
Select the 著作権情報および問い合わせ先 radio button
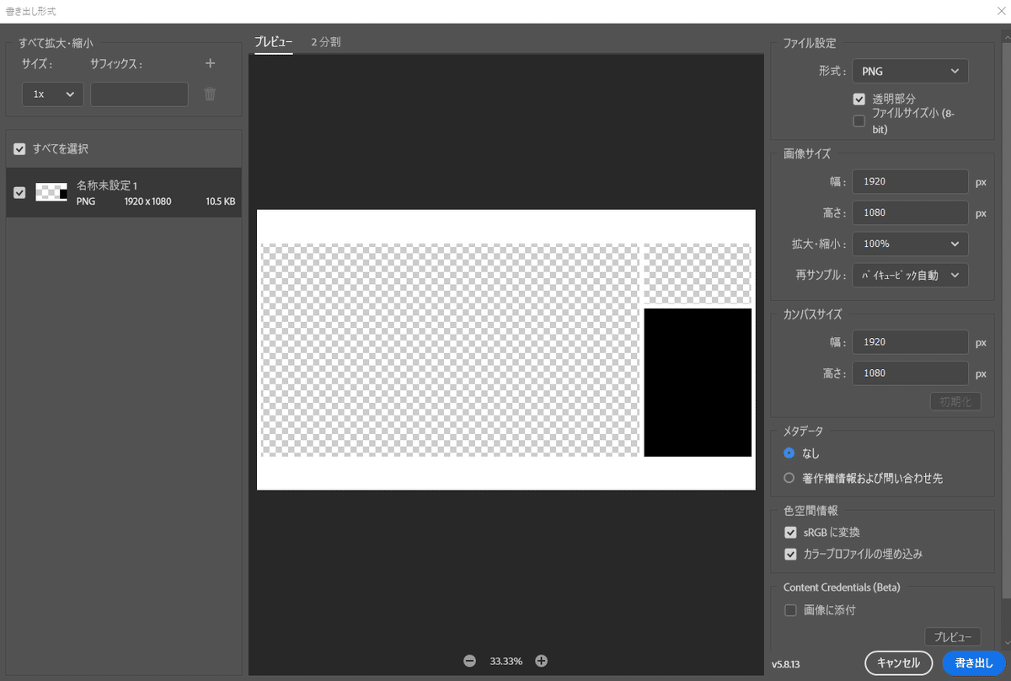789,476
